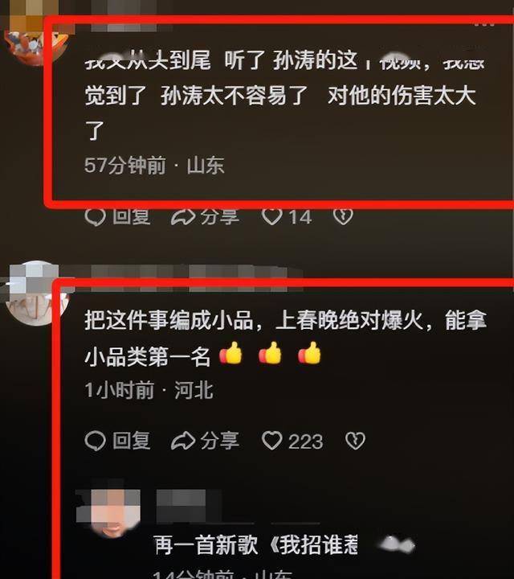Tap 分享 label under the 河北 comment
514x579 pixels.
220,441
